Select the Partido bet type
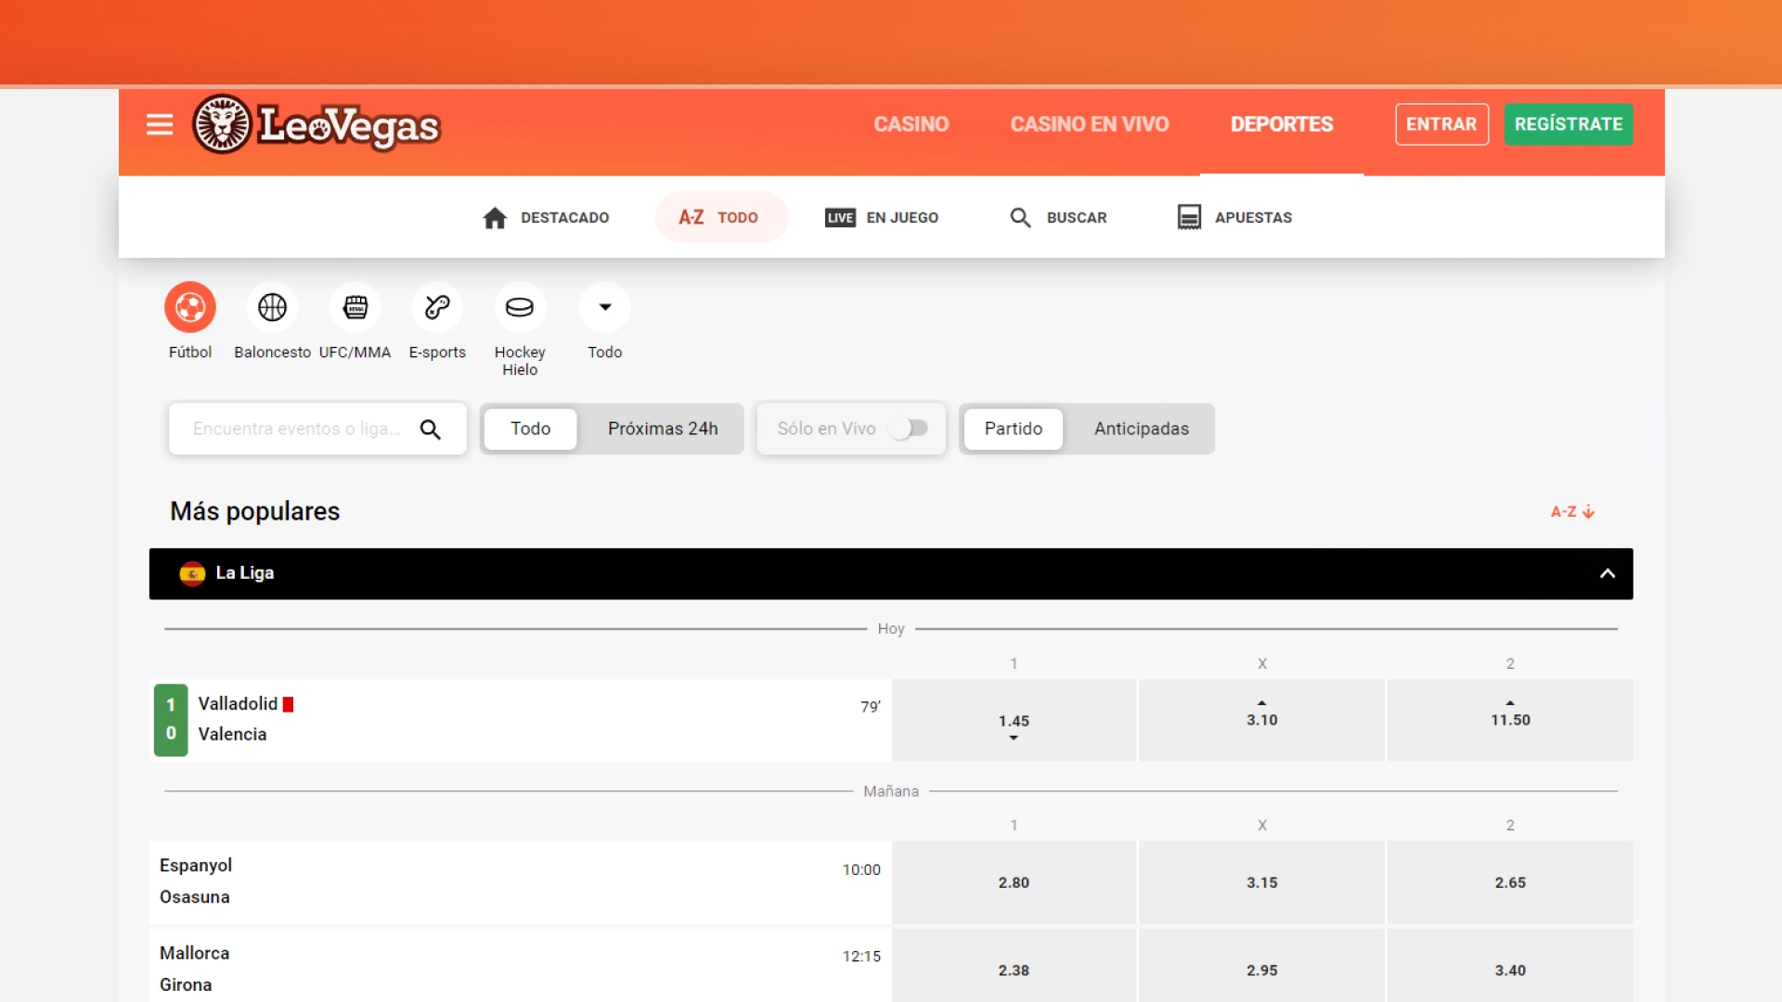Screen dimensions: 1782x1002 (1014, 429)
